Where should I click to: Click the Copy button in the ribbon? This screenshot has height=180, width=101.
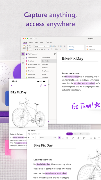[x=29, y=48]
